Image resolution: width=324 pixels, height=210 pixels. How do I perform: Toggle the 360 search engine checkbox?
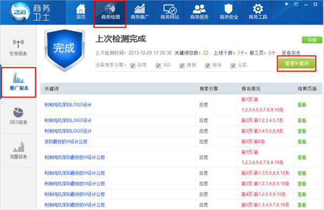(158, 65)
